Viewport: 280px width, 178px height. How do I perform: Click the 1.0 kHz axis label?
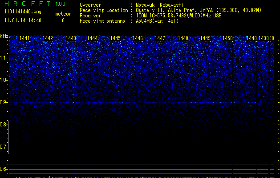(x=4, y=80)
